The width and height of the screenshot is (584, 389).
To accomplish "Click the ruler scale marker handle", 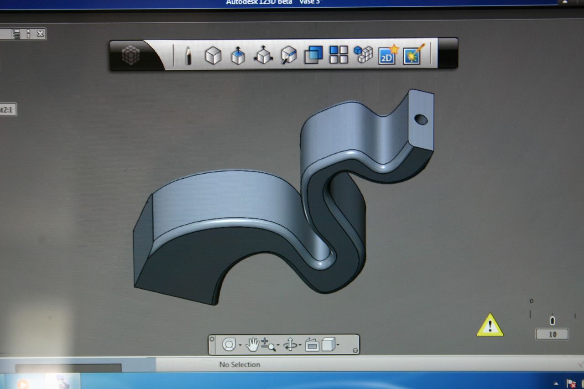I will coord(553,320).
